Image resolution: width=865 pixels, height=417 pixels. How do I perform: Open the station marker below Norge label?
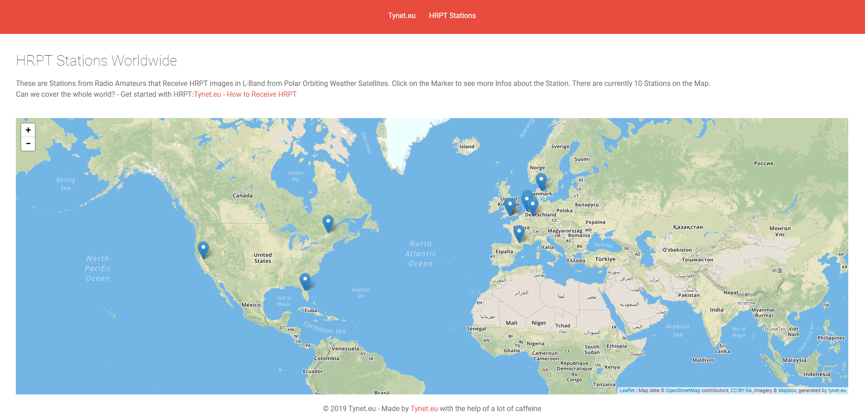[541, 182]
